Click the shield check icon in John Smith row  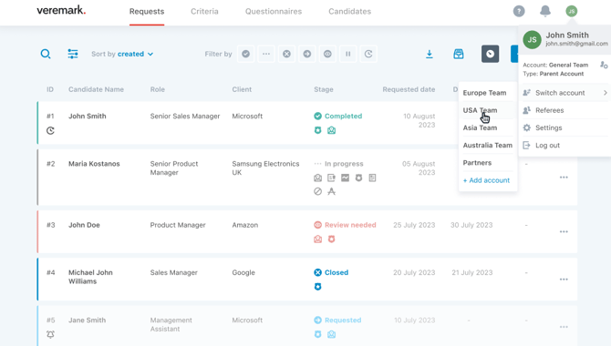318,130
